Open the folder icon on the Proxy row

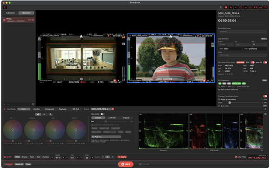29,20
